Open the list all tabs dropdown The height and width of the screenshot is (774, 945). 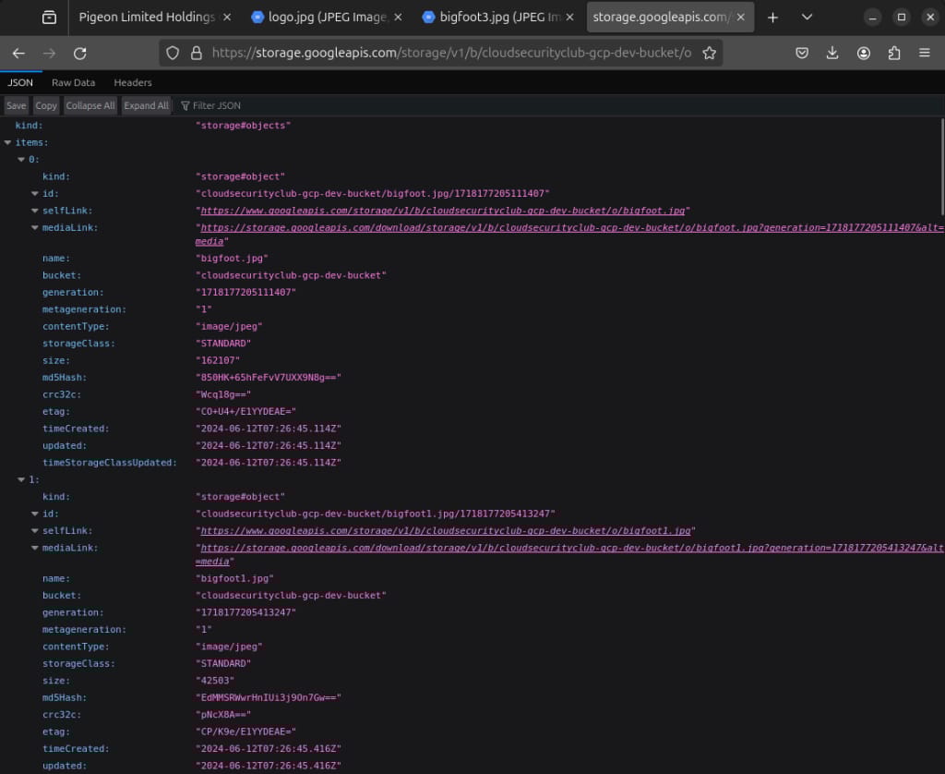pos(807,18)
